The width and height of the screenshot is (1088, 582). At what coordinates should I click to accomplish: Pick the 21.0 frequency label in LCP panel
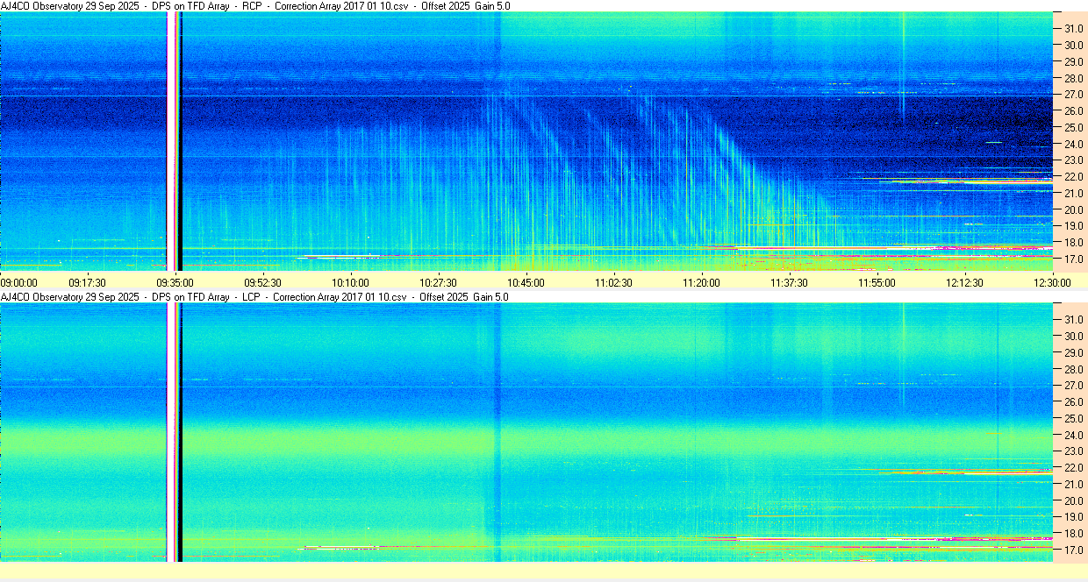tap(1073, 485)
